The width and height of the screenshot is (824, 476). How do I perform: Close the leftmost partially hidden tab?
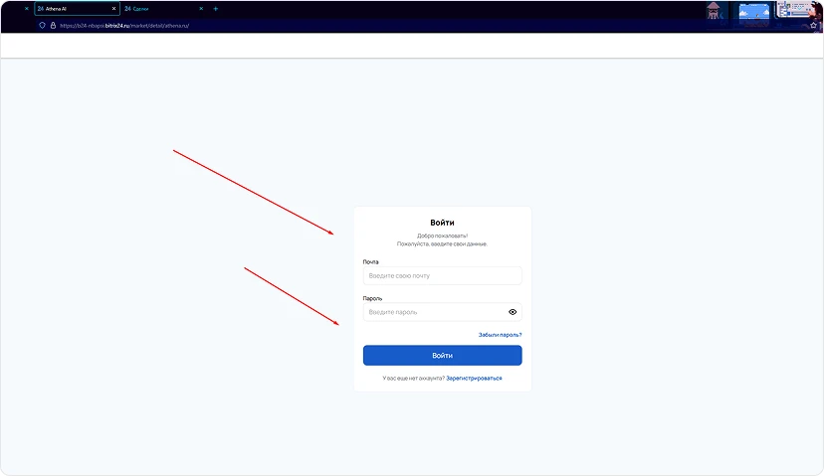click(x=26, y=9)
